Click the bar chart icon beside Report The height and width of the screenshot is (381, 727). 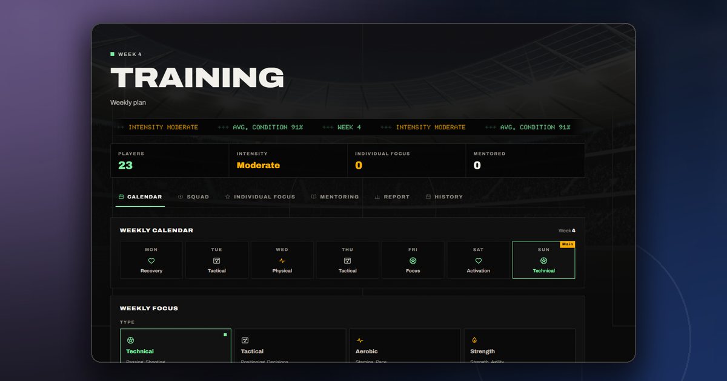pyautogui.click(x=377, y=197)
